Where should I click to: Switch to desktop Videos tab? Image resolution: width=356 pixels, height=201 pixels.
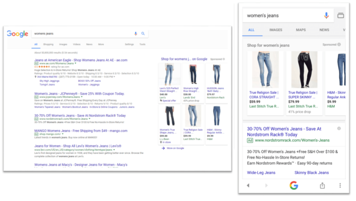coord(77,45)
